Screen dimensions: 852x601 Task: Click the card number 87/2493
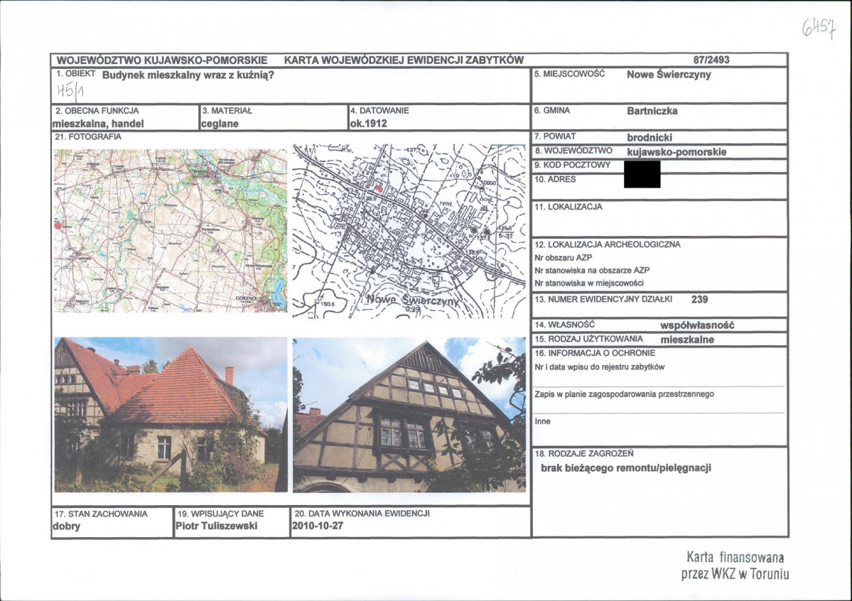[711, 60]
